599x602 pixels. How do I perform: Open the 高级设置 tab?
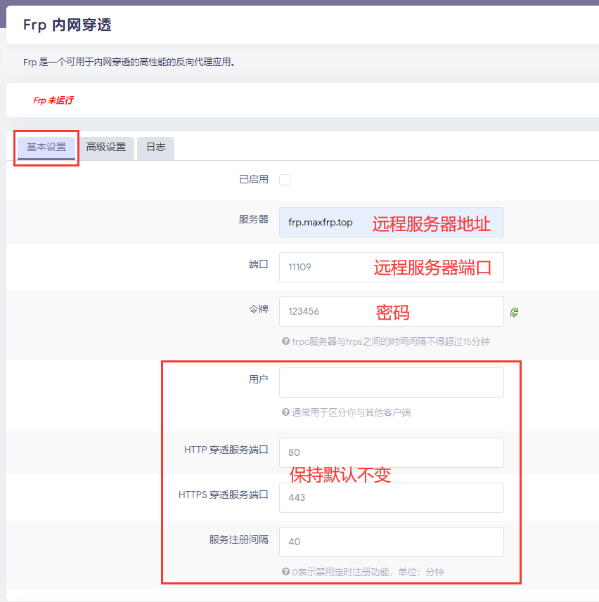point(106,148)
